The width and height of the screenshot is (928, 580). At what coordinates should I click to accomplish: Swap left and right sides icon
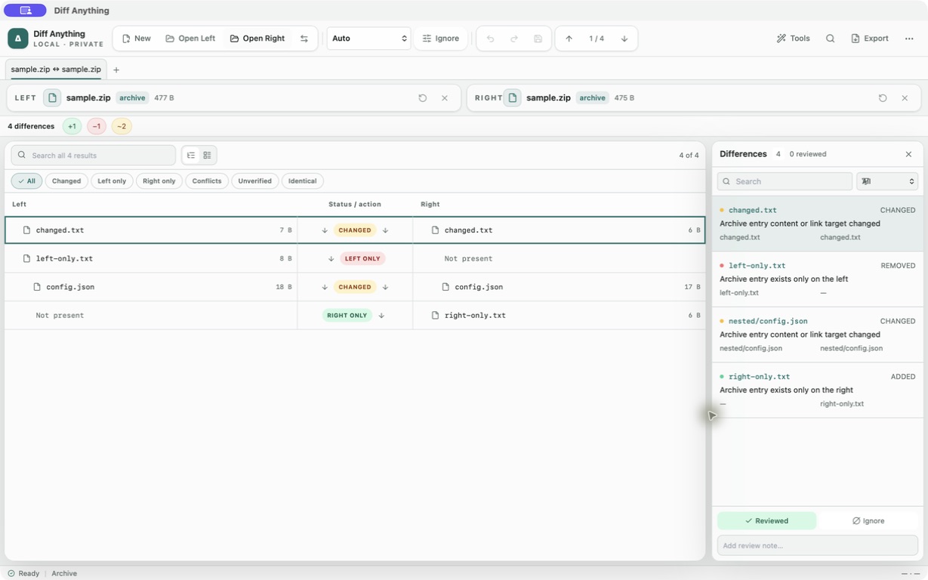tap(304, 39)
